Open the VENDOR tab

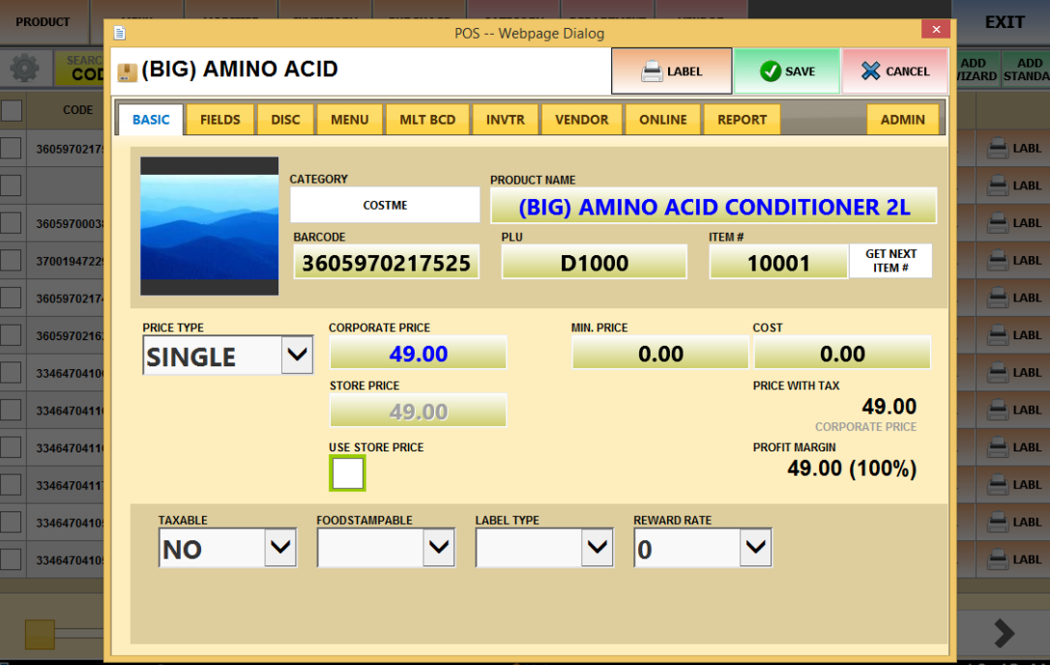[581, 120]
